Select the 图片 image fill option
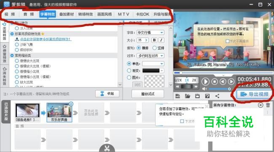This screenshot has width=274, height=152. [129, 77]
